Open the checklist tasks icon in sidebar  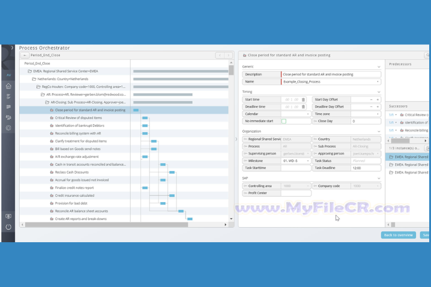click(8, 96)
